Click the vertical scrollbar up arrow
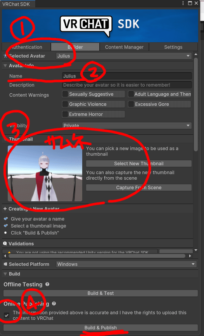Viewport: 204px width, 336px height. pyautogui.click(x=195, y=55)
